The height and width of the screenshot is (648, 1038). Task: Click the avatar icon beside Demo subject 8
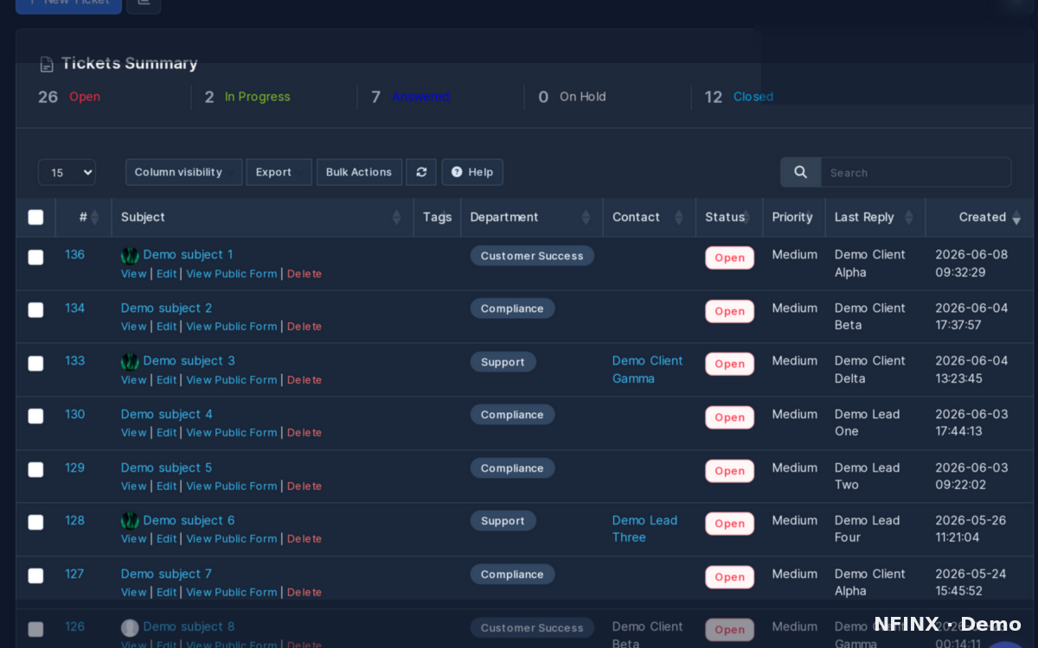coord(130,627)
